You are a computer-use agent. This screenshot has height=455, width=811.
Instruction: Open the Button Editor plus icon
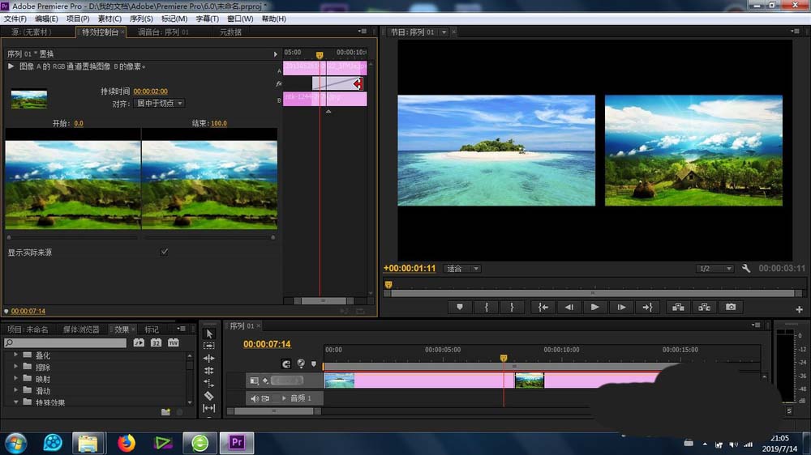(799, 309)
